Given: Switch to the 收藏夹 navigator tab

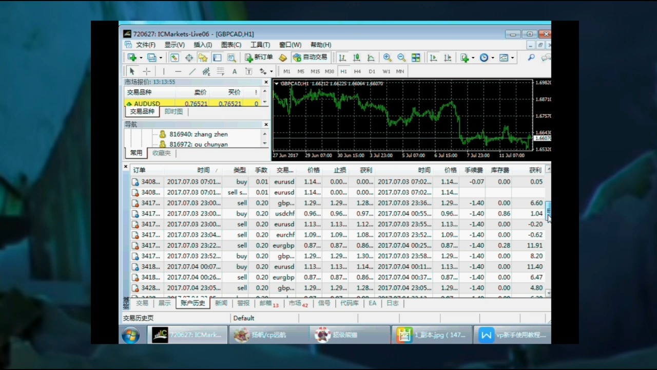Looking at the screenshot, I should pos(161,153).
